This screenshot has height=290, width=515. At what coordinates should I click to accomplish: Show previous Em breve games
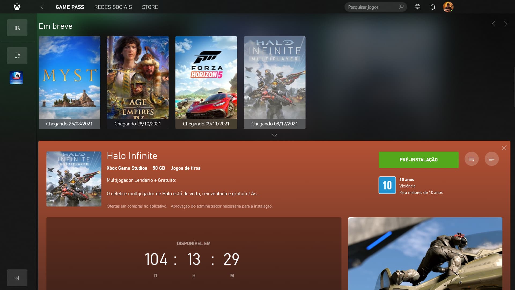(493, 24)
